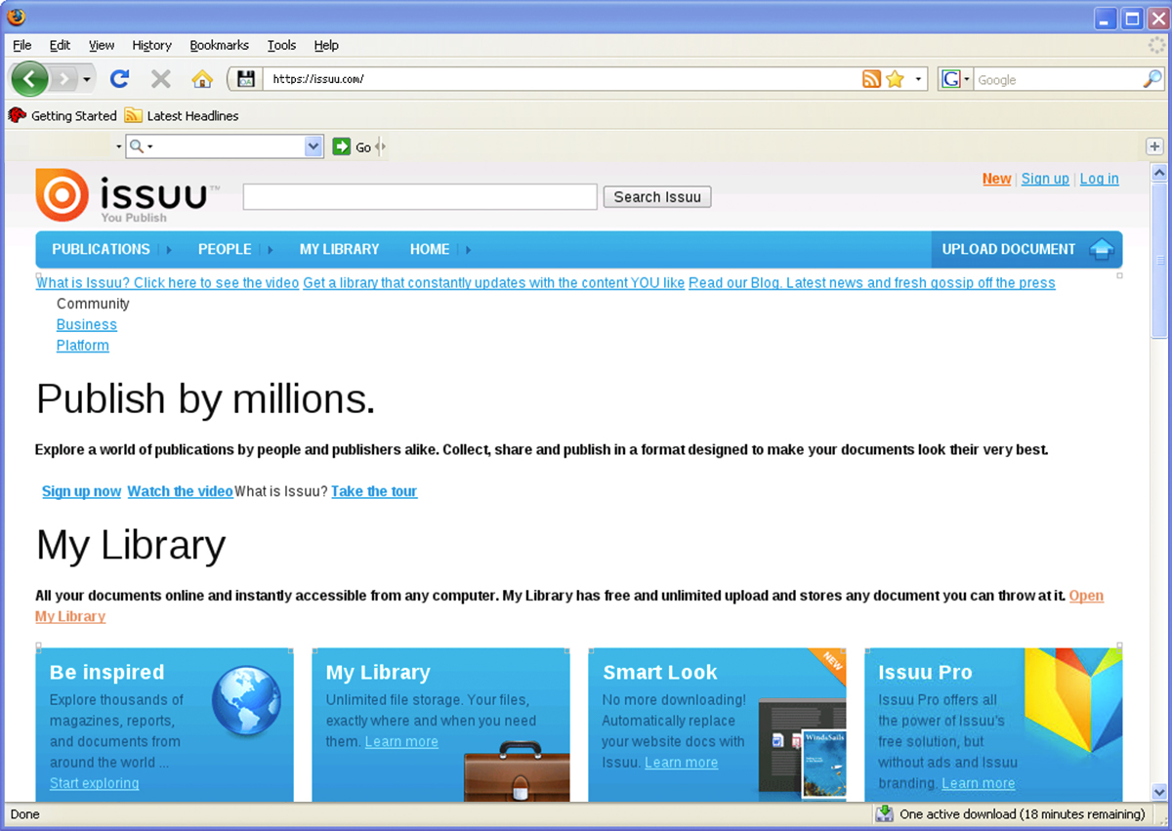Open the Tools menu
Image resolution: width=1172 pixels, height=831 pixels.
281,45
